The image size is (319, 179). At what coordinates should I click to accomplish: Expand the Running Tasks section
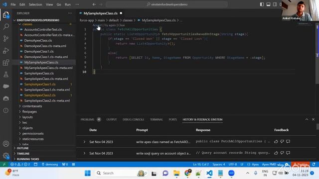[28, 159]
